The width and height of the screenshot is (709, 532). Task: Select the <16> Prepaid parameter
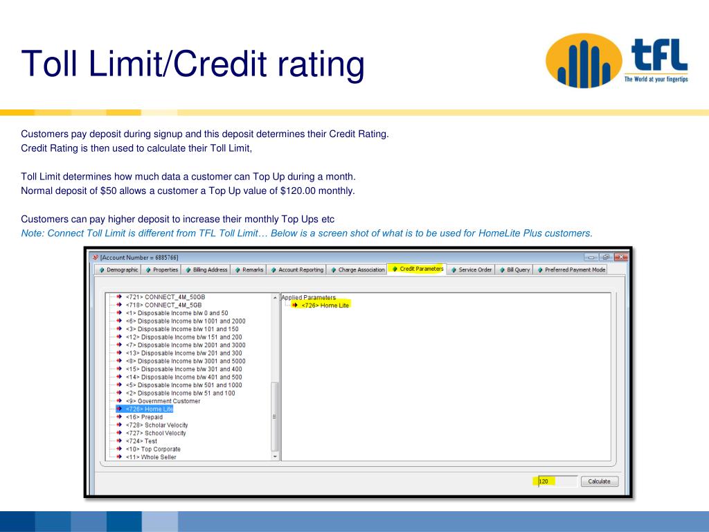click(144, 417)
